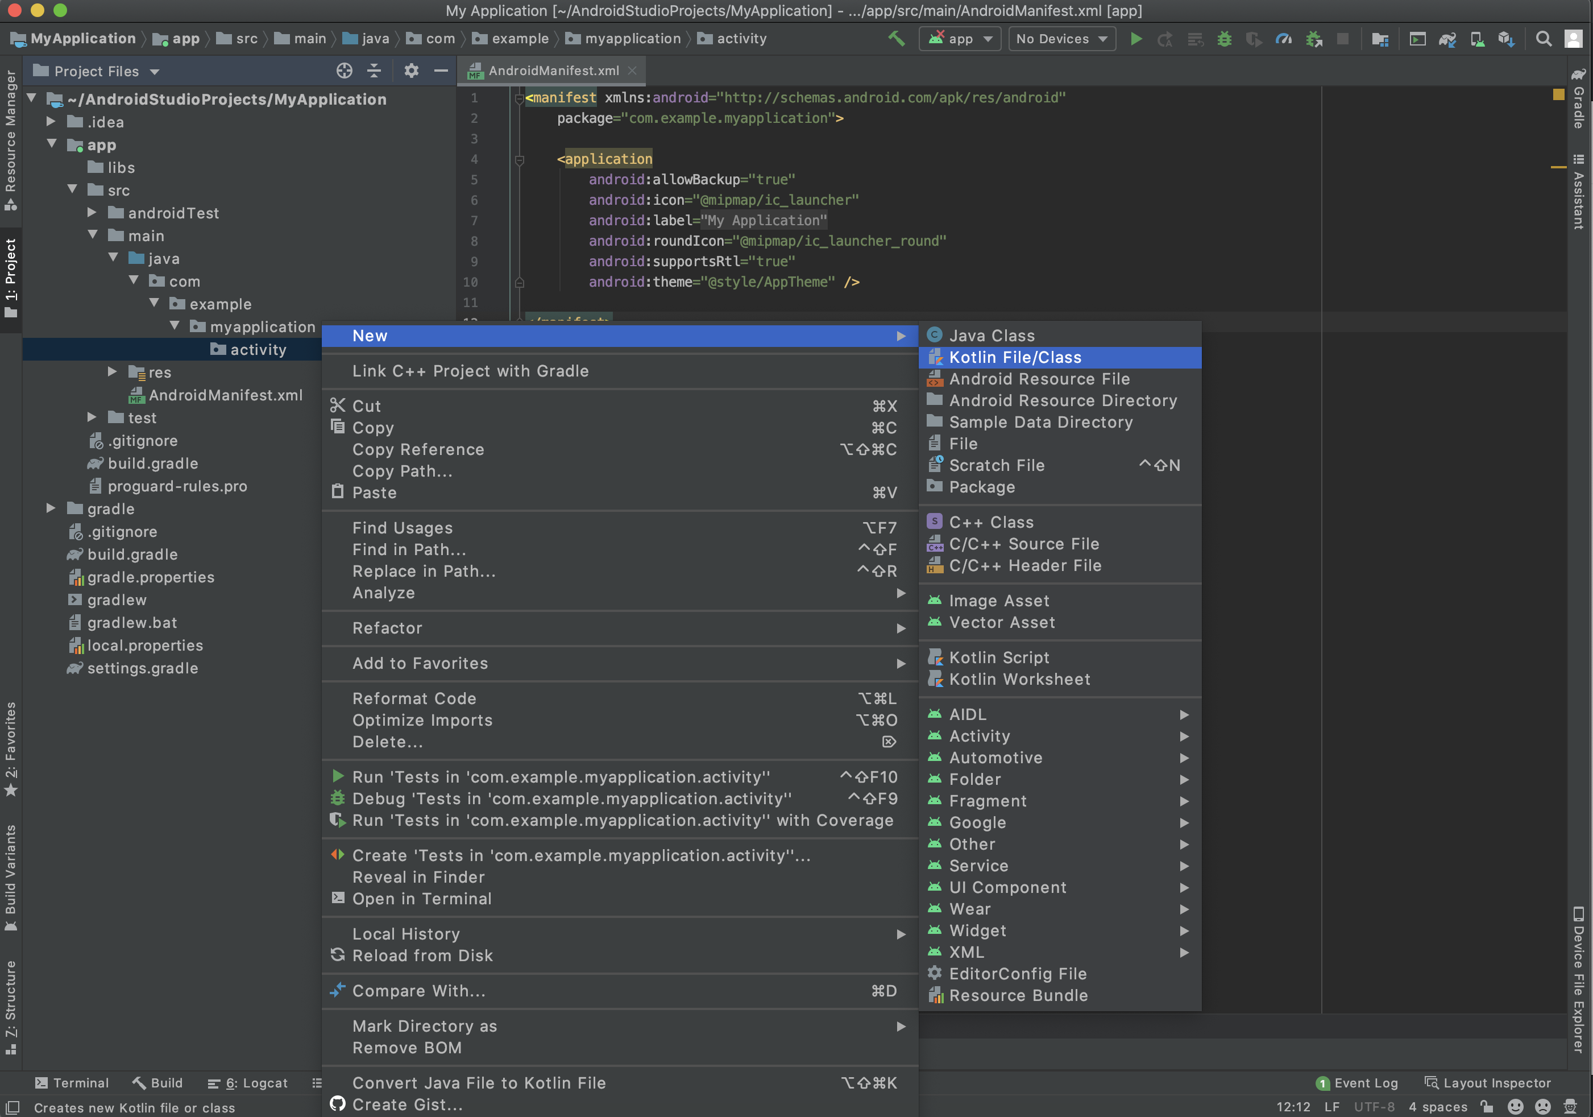Click the Debug app bug icon
Image resolution: width=1593 pixels, height=1117 pixels.
click(1224, 39)
